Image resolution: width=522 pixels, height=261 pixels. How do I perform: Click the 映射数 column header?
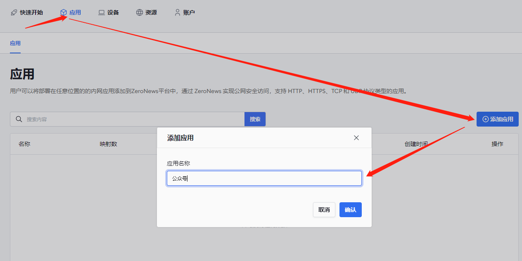point(108,144)
